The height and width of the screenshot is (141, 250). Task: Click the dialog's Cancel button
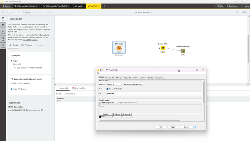[x=186, y=127]
